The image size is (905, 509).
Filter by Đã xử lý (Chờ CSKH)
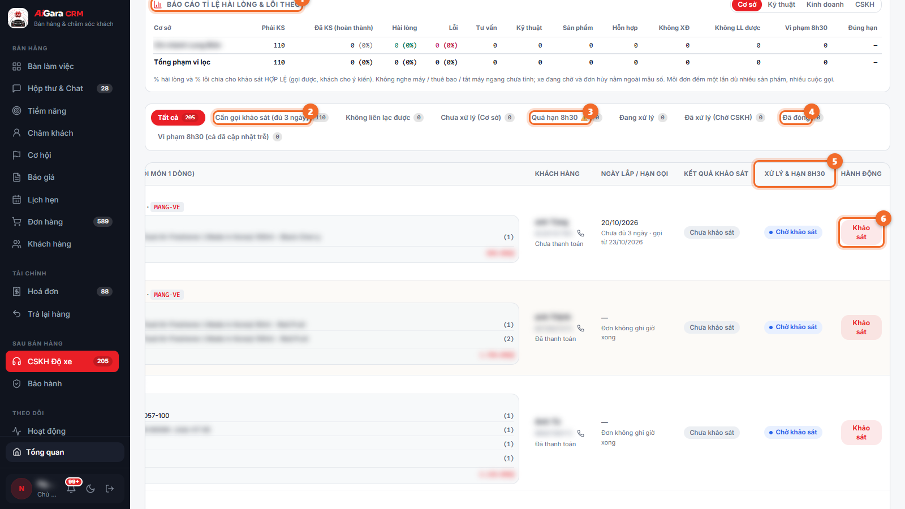point(724,118)
